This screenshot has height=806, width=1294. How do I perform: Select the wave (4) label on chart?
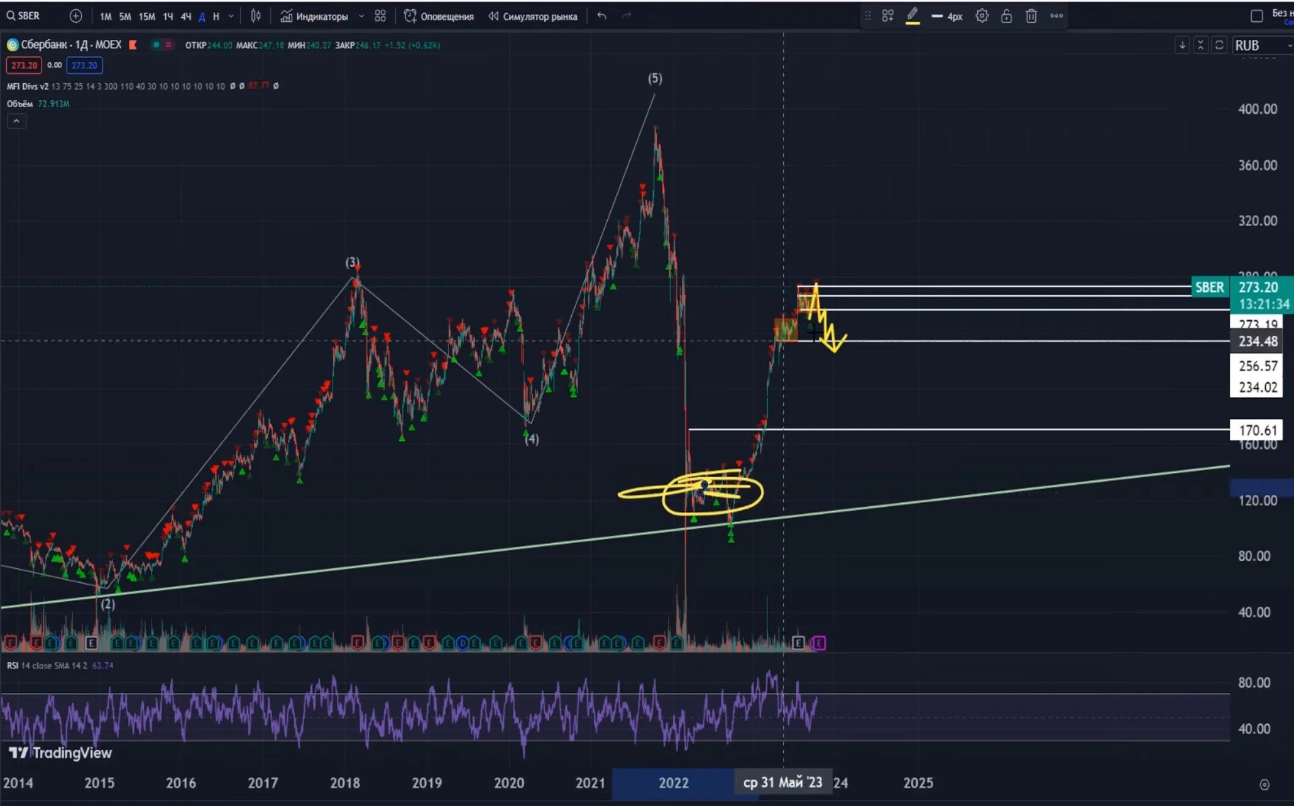click(x=531, y=439)
